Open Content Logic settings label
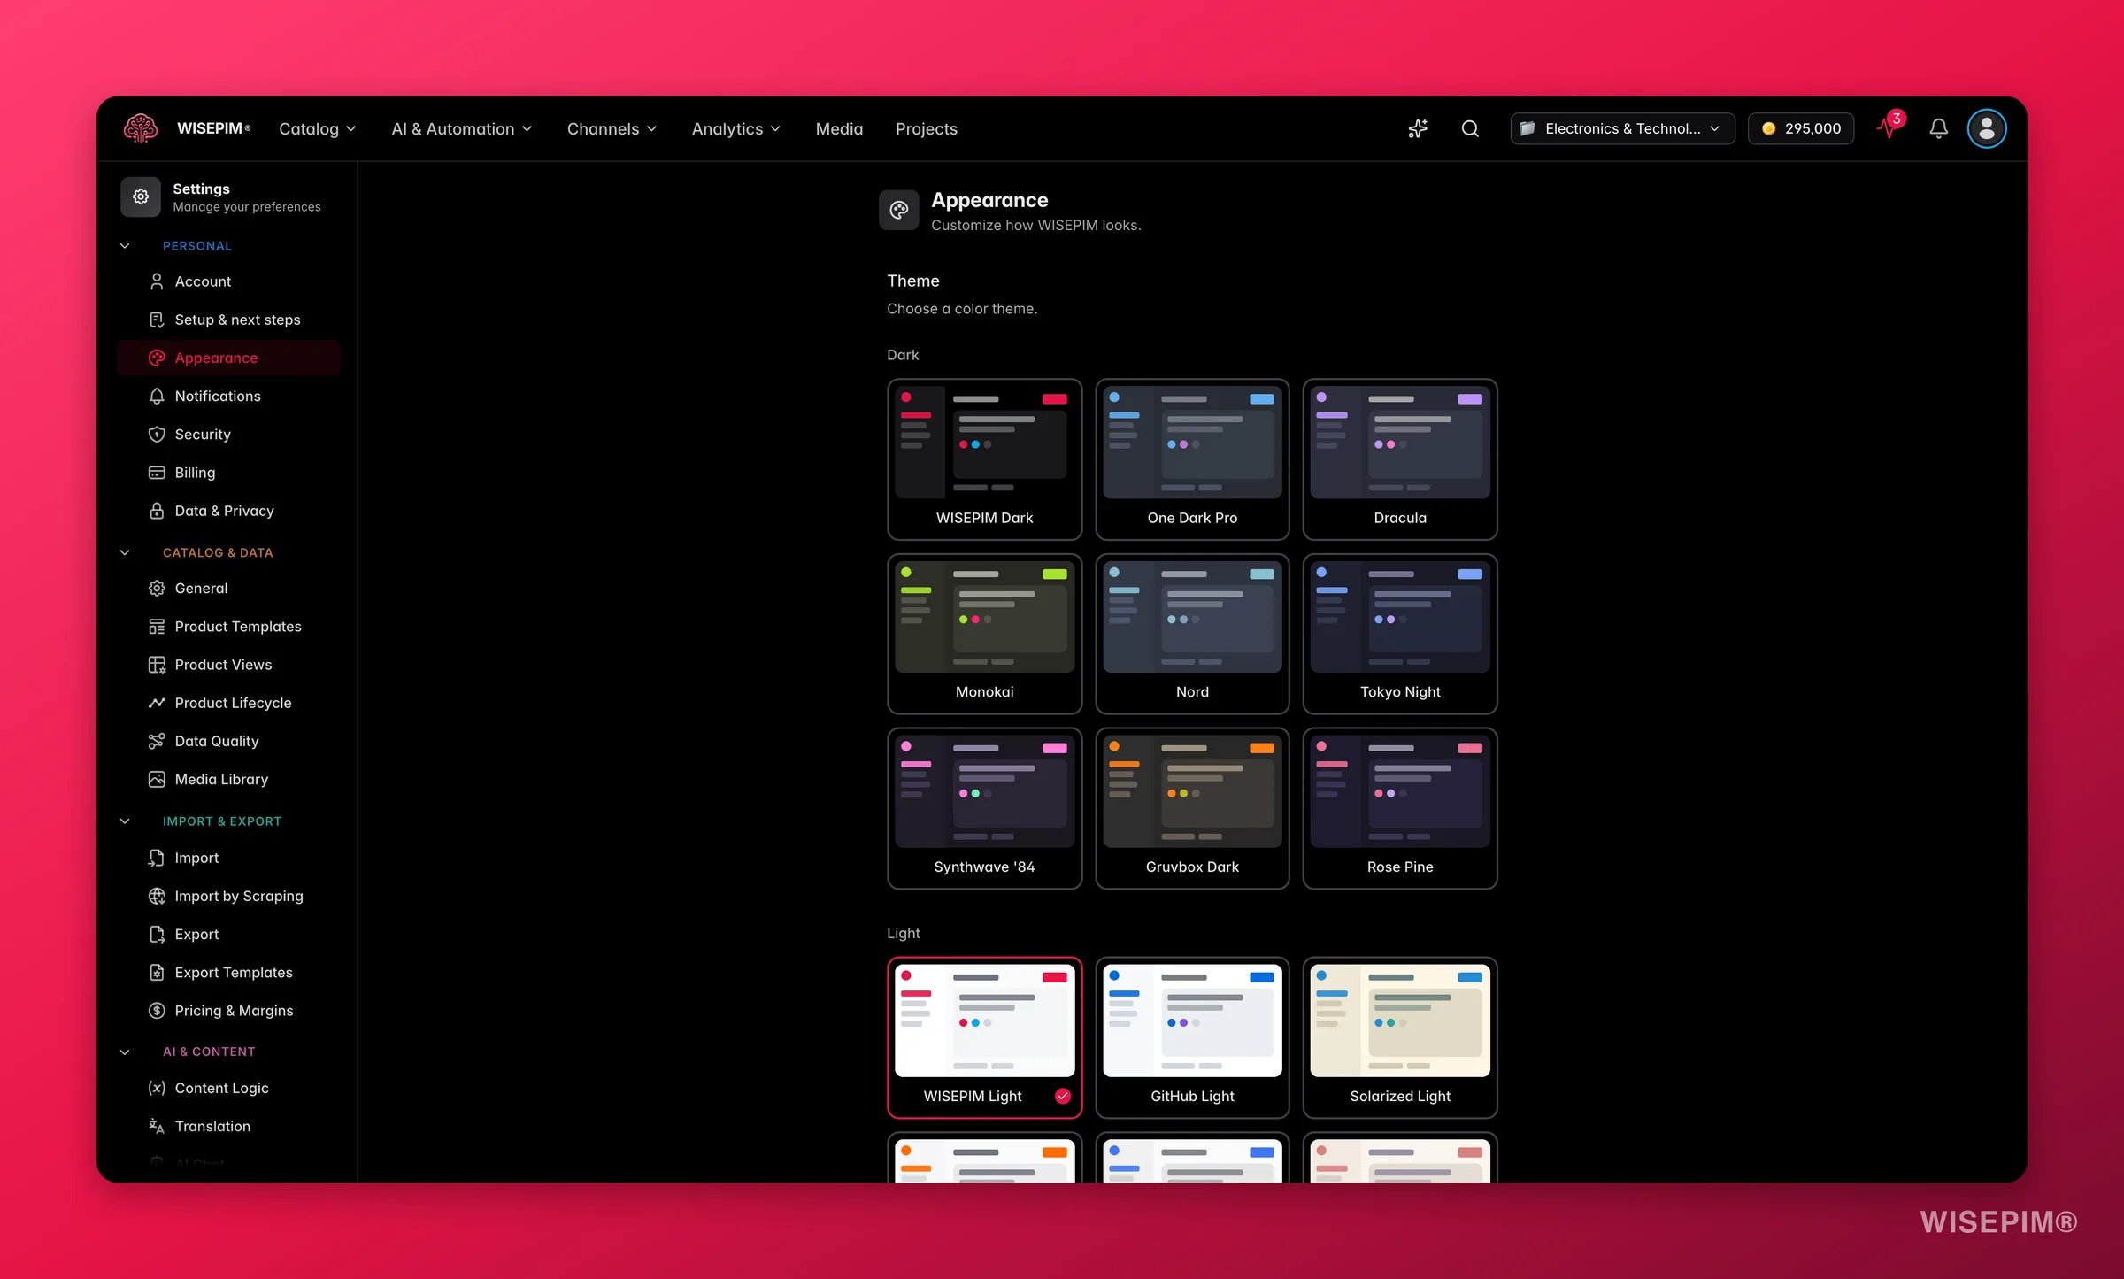 [x=221, y=1088]
